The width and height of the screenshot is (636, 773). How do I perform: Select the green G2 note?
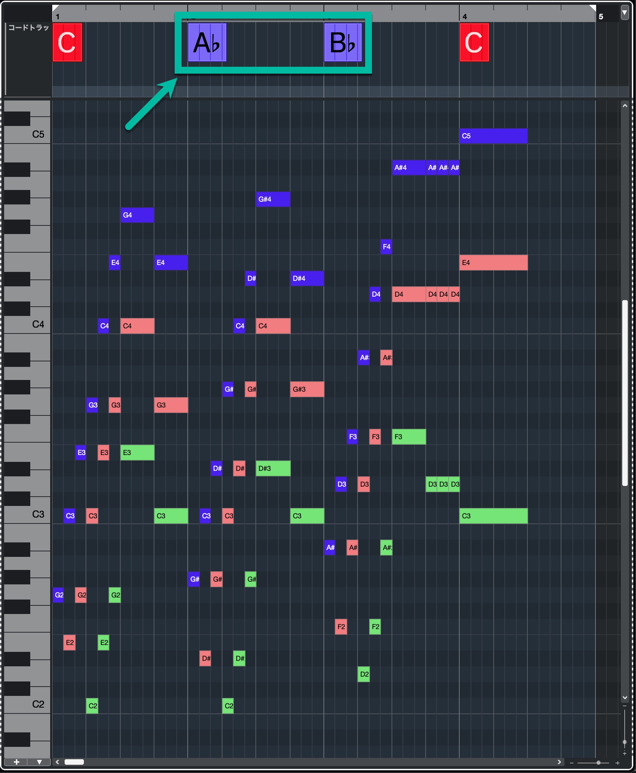tap(115, 595)
